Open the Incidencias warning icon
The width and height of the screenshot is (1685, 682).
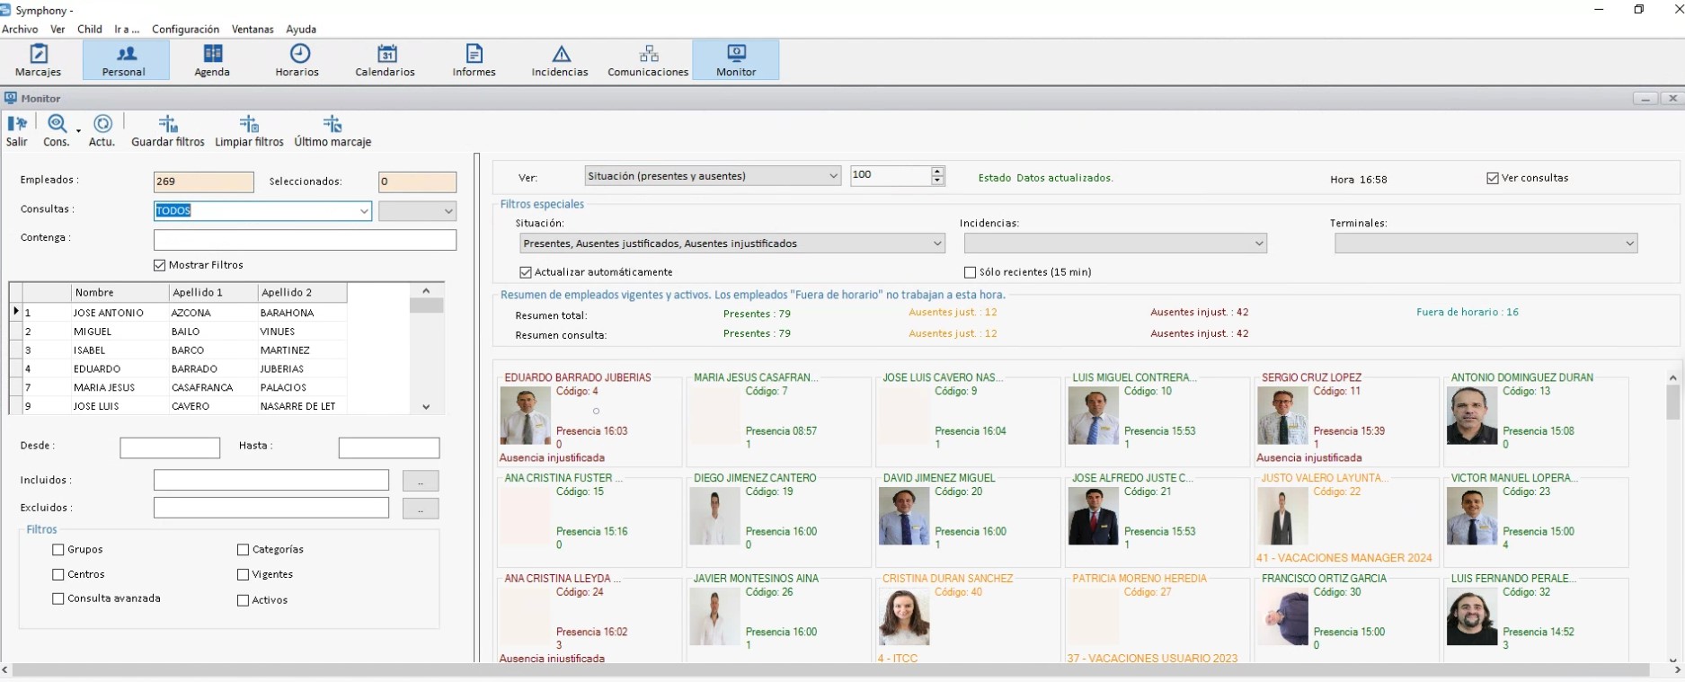click(562, 54)
